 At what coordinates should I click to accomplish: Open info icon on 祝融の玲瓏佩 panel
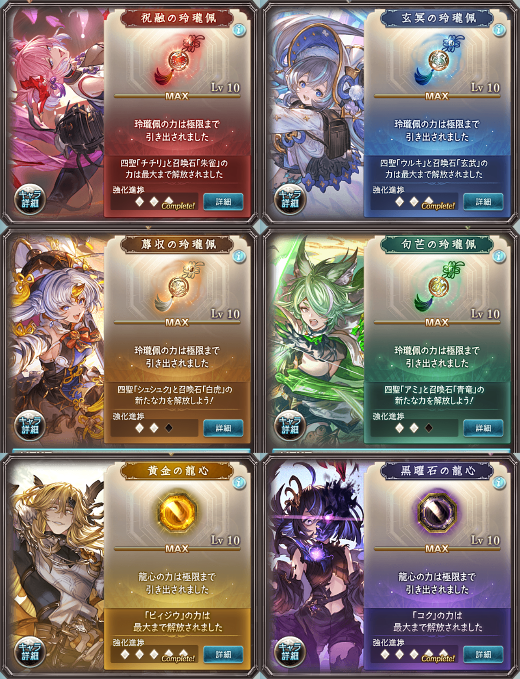pyautogui.click(x=239, y=30)
